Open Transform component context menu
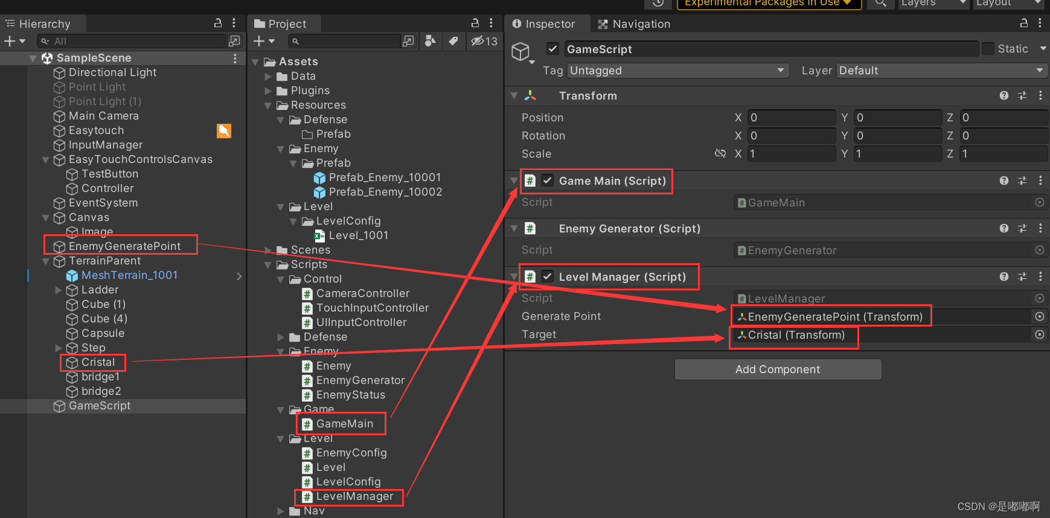The width and height of the screenshot is (1050, 518). point(1040,95)
